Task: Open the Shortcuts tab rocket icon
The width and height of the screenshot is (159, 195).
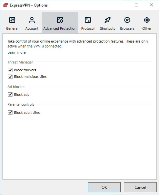Action: [108, 20]
